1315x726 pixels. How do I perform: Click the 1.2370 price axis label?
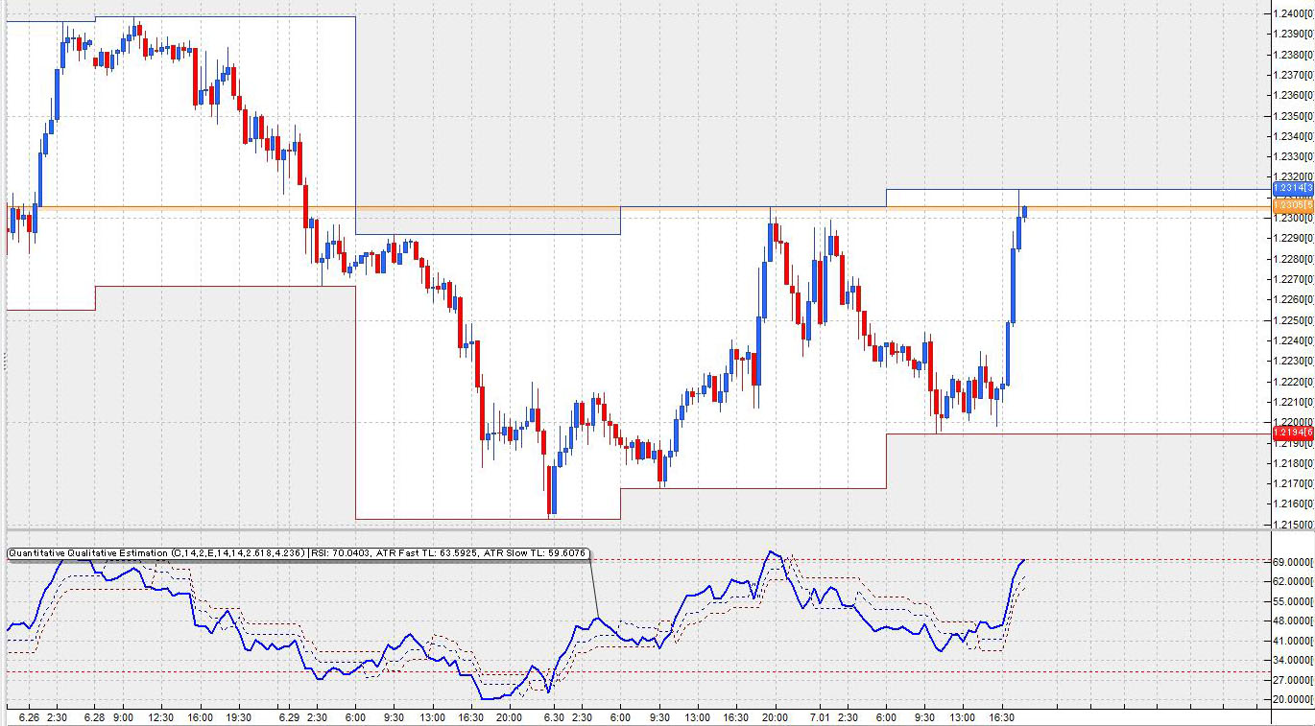pyautogui.click(x=1295, y=75)
